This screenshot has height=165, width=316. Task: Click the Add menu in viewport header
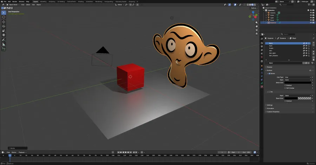[x=33, y=5]
